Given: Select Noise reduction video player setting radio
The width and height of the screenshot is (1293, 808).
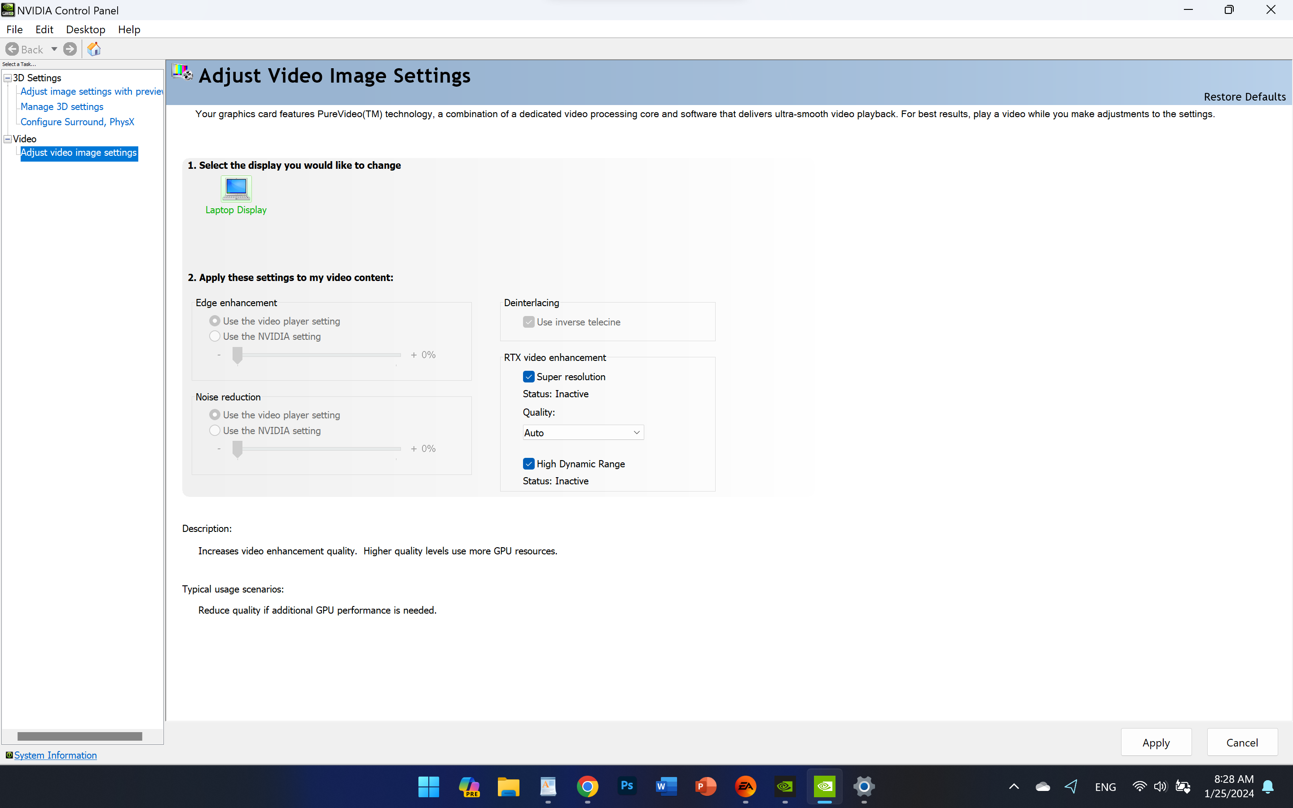Looking at the screenshot, I should (214, 415).
